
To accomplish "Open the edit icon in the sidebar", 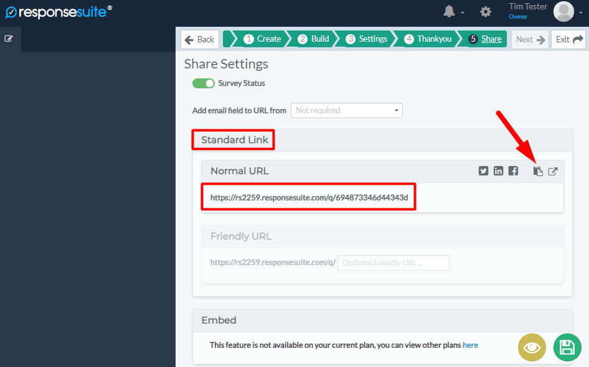I will (x=8, y=39).
